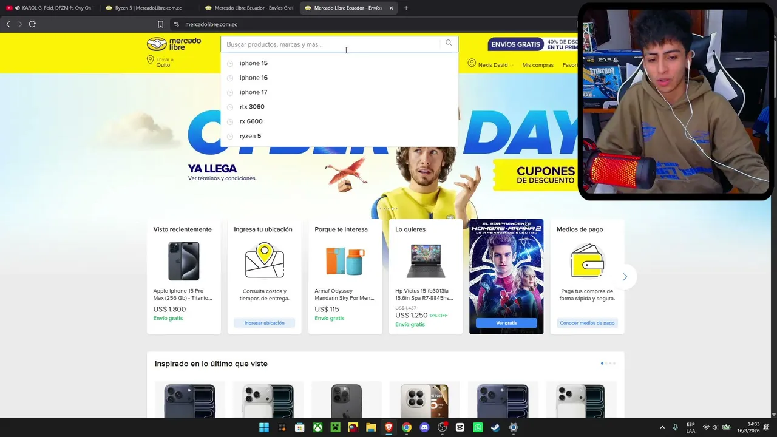
Task: Launch the Xbox app from the taskbar
Action: [x=317, y=427]
